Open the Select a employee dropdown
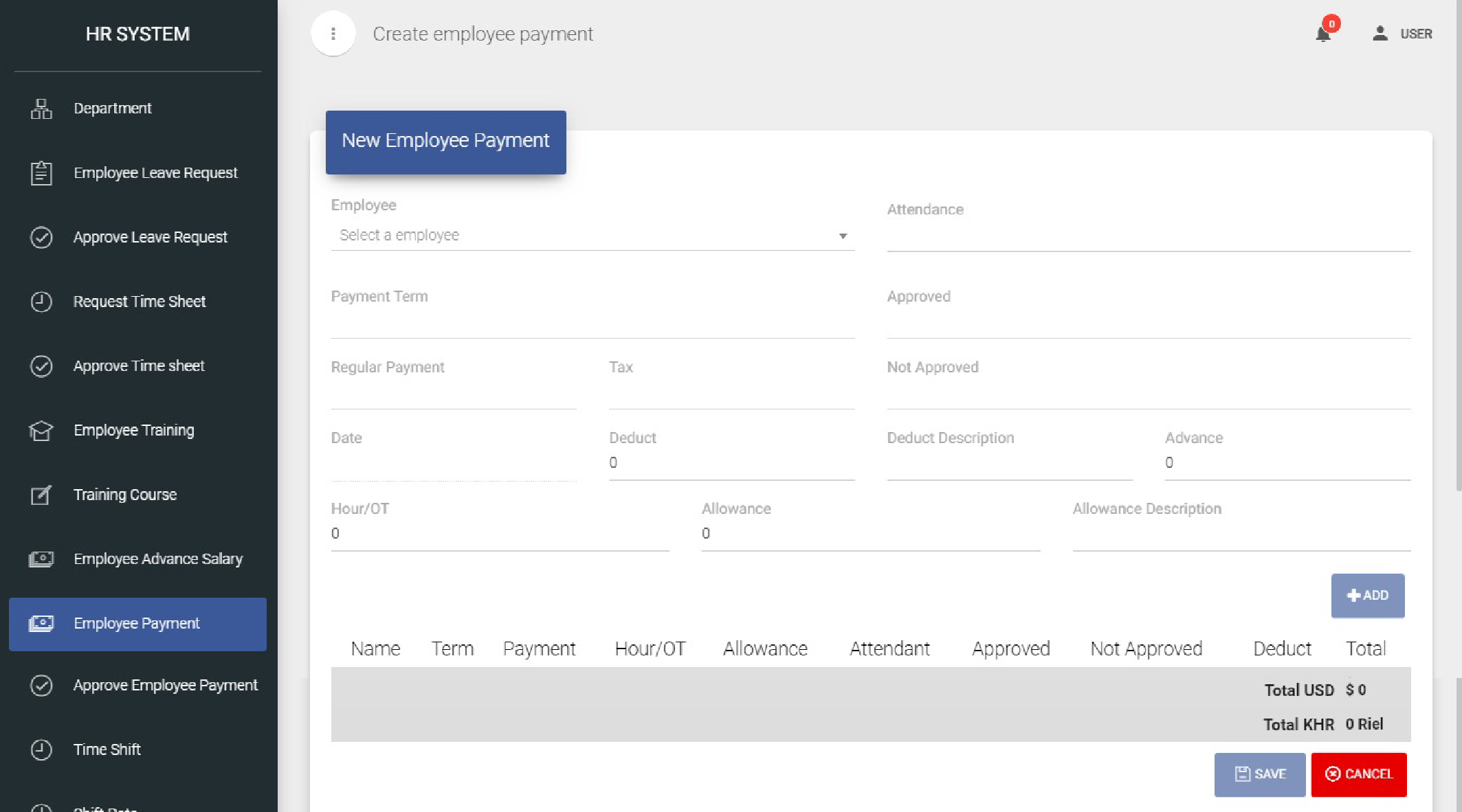 pos(591,234)
